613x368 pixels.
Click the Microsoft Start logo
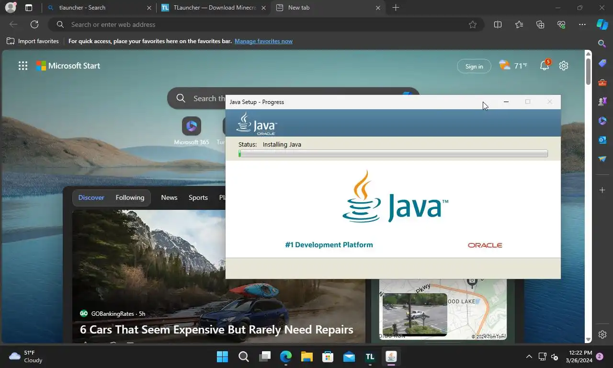pyautogui.click(x=68, y=66)
